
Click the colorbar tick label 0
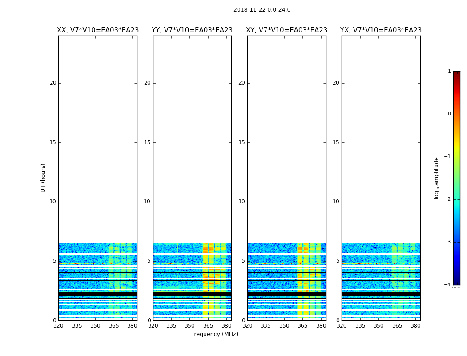click(x=449, y=114)
